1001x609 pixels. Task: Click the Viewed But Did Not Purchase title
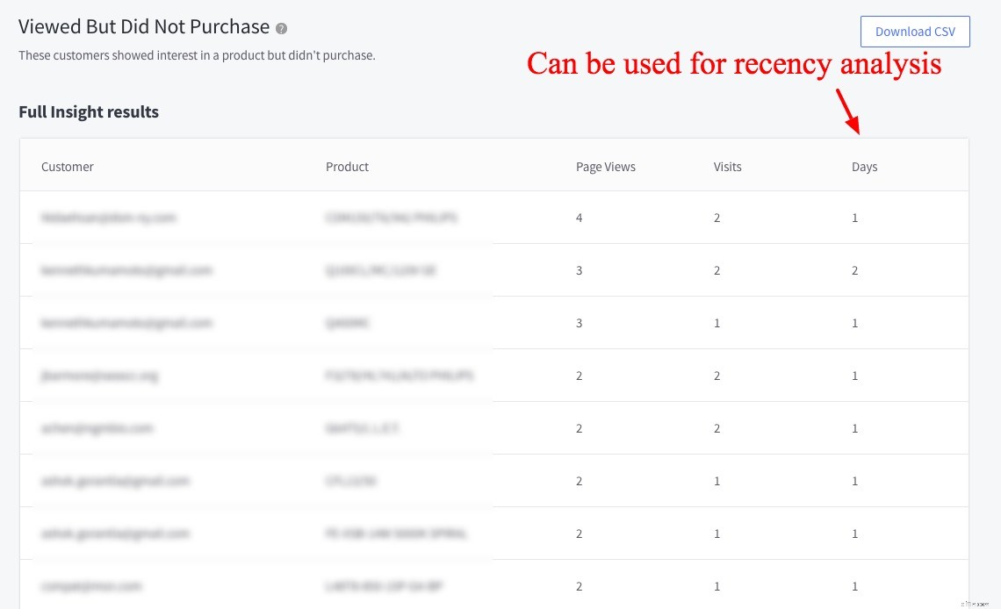(x=144, y=26)
